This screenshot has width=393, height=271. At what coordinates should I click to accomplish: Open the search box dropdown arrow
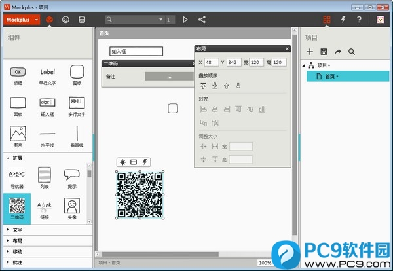pyautogui.click(x=160, y=20)
